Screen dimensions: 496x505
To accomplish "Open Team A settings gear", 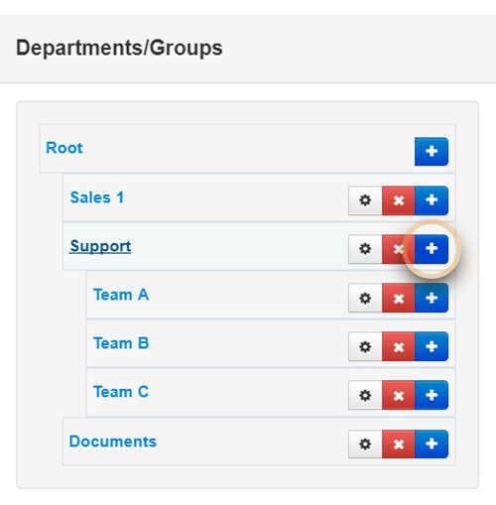I will tap(365, 298).
